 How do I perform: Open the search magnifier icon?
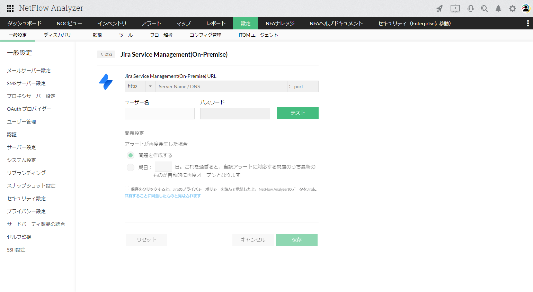[x=485, y=9]
